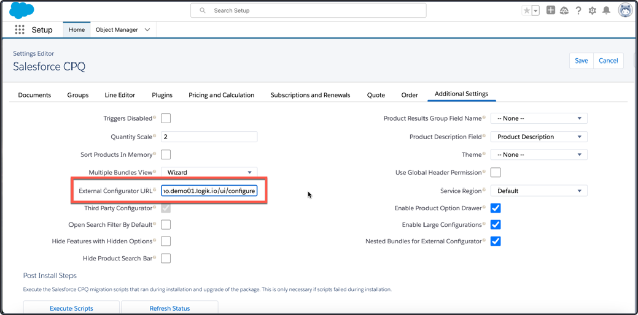The width and height of the screenshot is (638, 315).
Task: Open Product Results Group Field Name dropdown
Action: pos(539,118)
